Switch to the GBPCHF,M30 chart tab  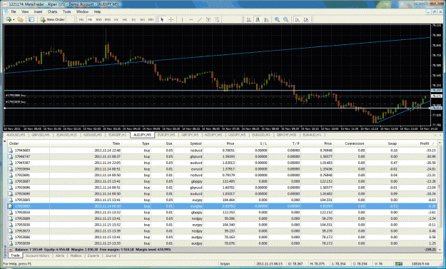[286, 135]
